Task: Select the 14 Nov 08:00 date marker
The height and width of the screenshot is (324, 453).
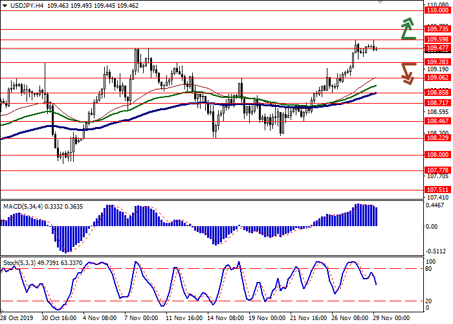Action: click(x=227, y=319)
